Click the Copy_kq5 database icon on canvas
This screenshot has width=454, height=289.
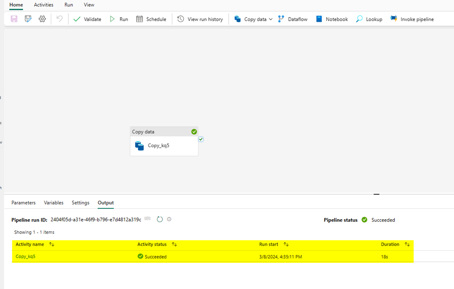139,146
